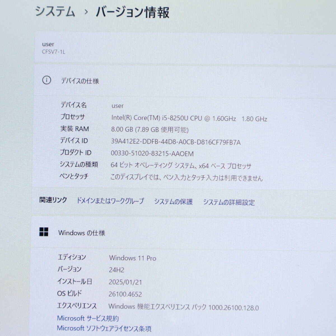Click the 関連リンク label
Image resolution: width=336 pixels, height=336 pixels.
pos(53,200)
